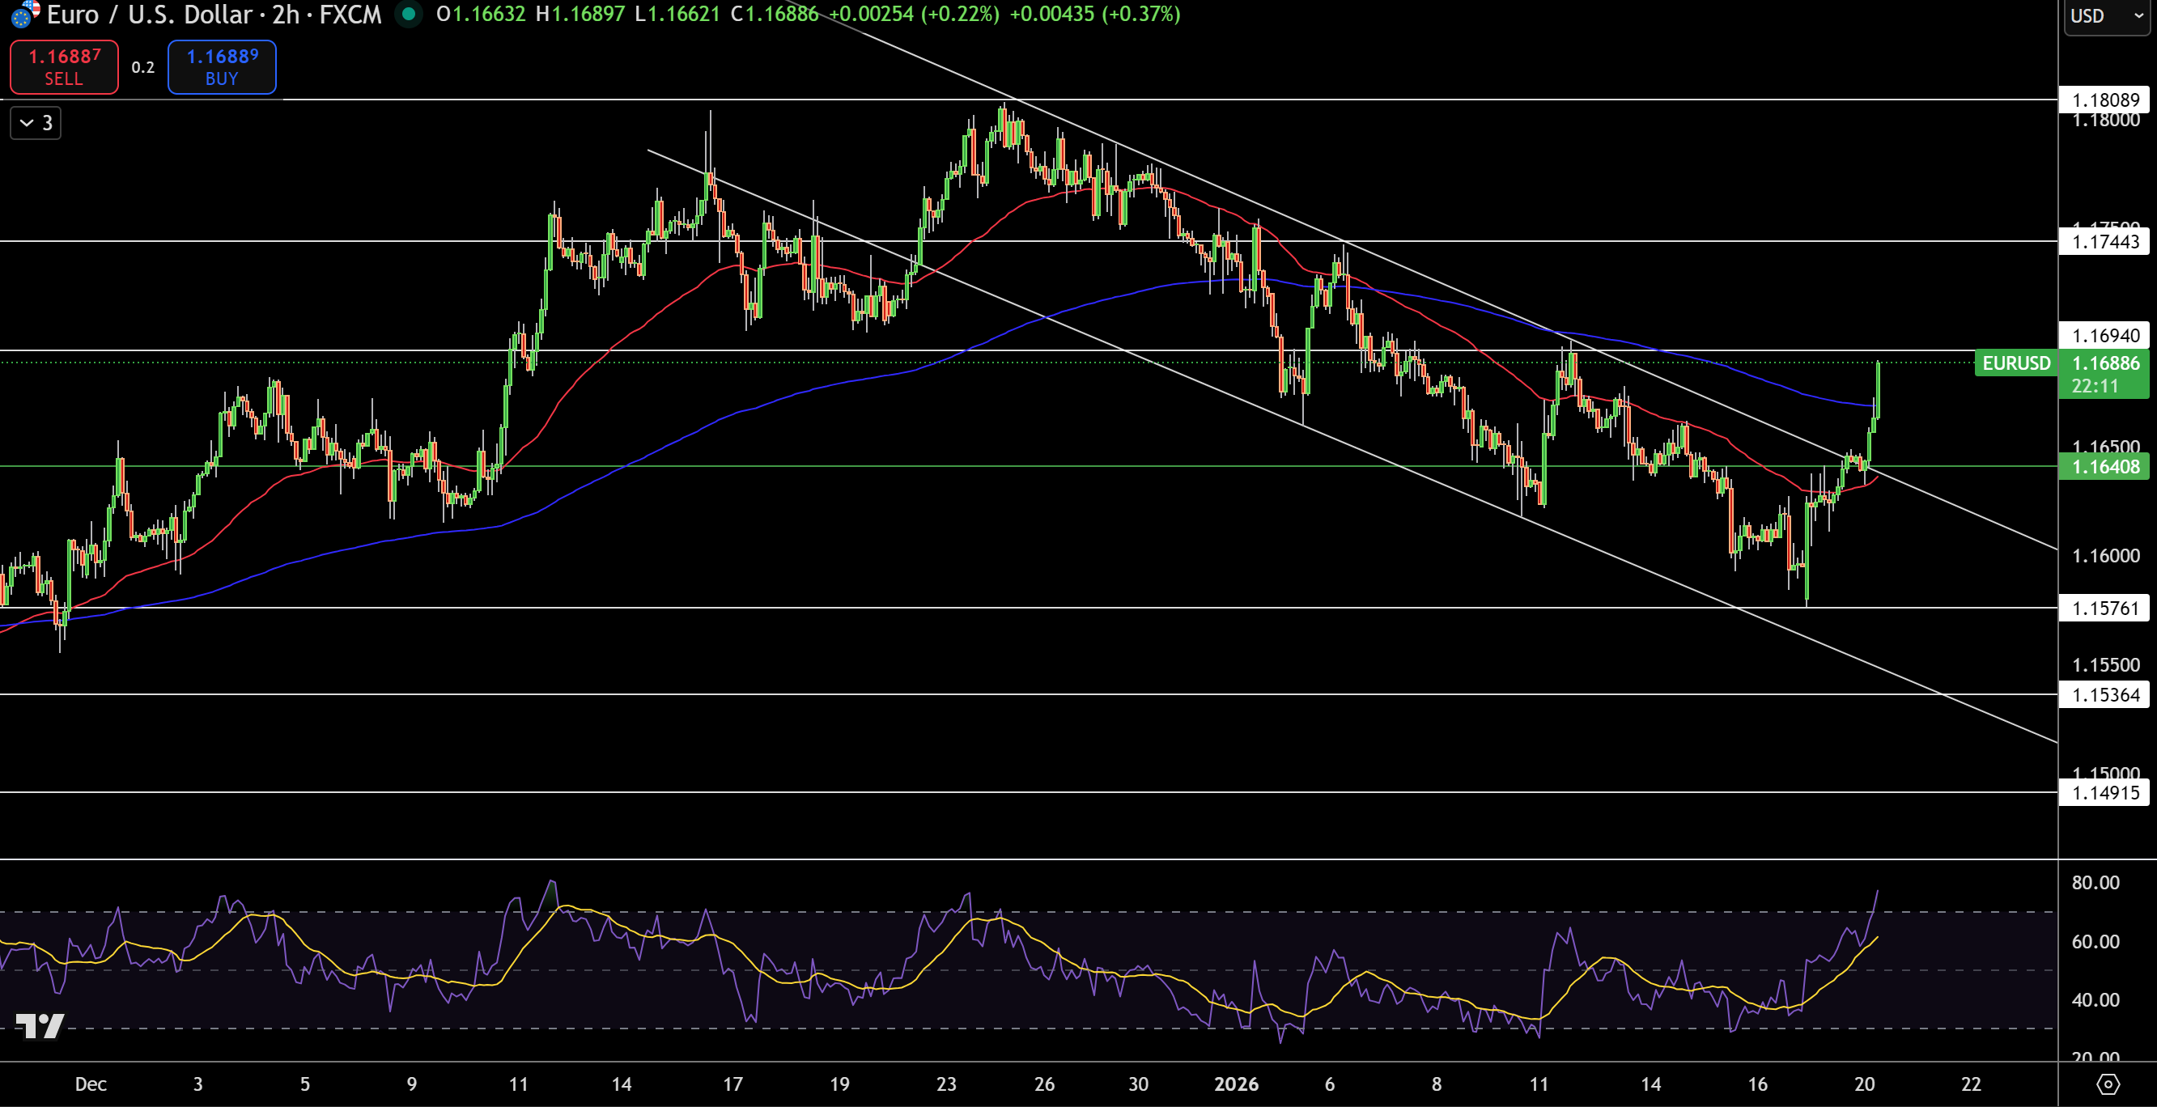Click the EUR/USD flag icon beside the title
The width and height of the screenshot is (2157, 1107).
click(x=24, y=13)
